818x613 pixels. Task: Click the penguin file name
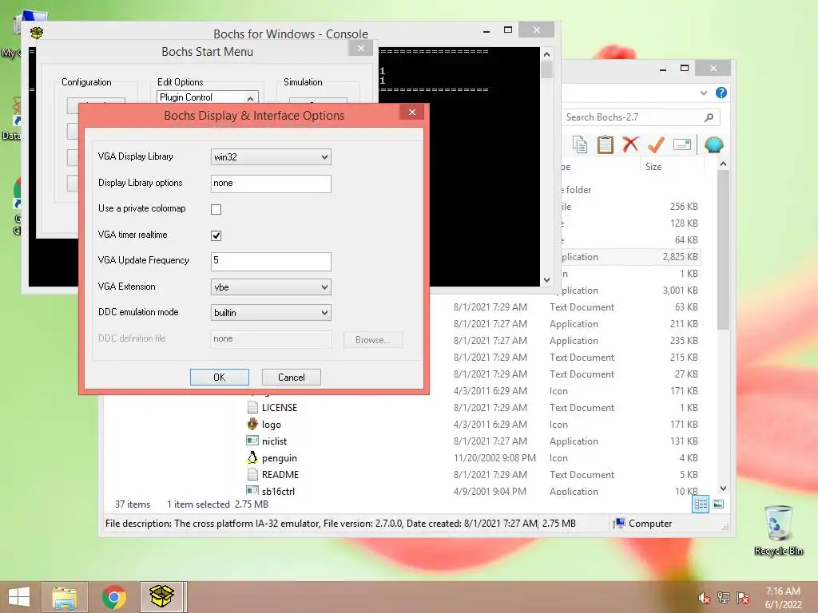point(279,458)
